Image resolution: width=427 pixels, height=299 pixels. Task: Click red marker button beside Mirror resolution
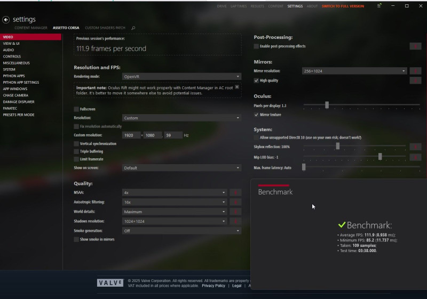pyautogui.click(x=415, y=71)
